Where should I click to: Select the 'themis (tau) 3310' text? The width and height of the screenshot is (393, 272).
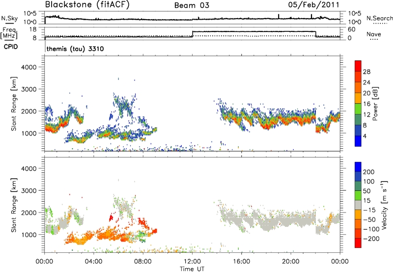click(75, 49)
